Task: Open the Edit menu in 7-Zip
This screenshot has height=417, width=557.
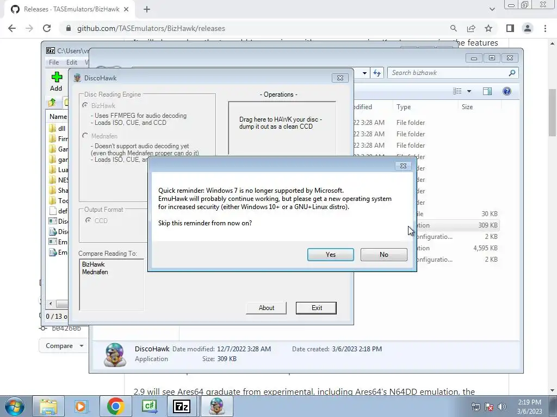Action: [x=71, y=62]
